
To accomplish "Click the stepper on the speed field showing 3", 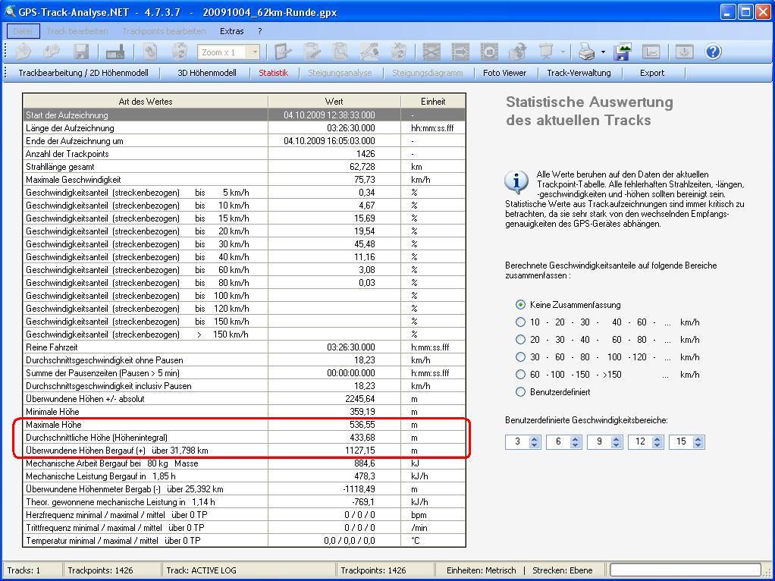I will [x=535, y=441].
